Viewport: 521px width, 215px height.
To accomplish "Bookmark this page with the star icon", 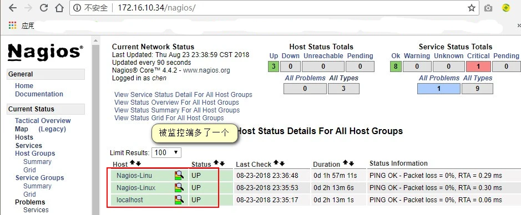I will pos(471,8).
